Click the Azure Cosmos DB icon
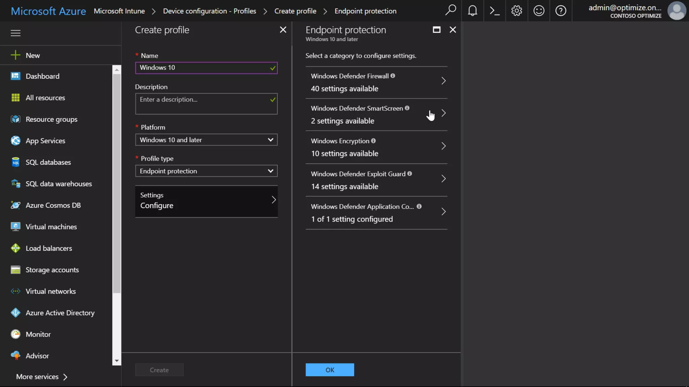Viewport: 689px width, 387px height. tap(15, 205)
